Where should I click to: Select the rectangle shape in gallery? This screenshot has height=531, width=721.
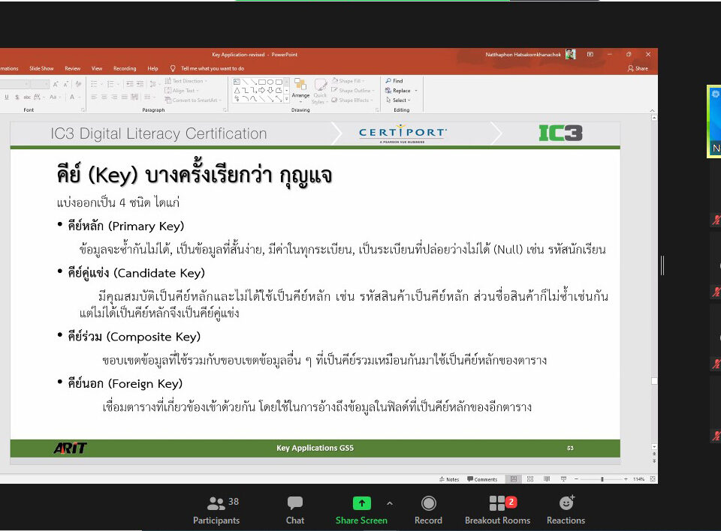tap(262, 82)
